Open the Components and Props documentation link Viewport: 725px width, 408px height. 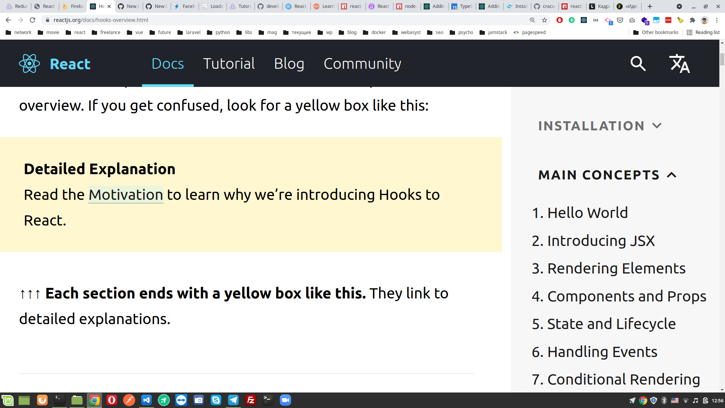[627, 296]
